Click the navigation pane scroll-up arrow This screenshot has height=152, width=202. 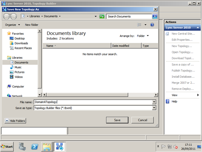(40, 31)
